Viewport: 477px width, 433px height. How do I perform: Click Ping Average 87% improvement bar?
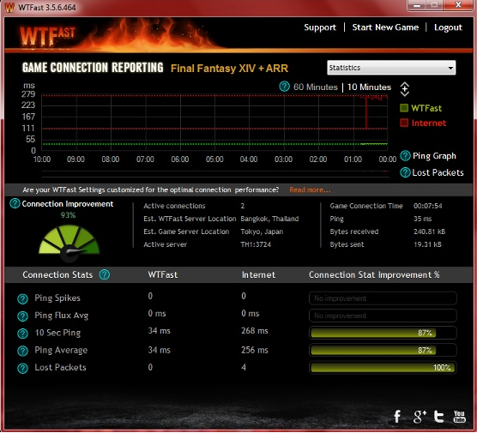(x=383, y=350)
